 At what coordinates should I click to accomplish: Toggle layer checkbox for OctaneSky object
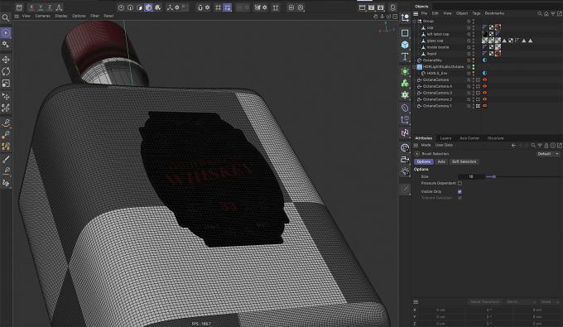point(469,60)
